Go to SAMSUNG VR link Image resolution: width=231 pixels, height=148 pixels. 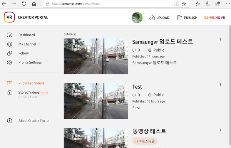(214, 18)
